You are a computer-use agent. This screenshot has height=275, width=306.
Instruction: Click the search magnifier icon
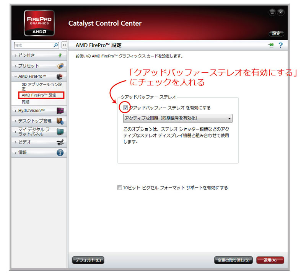[55, 45]
